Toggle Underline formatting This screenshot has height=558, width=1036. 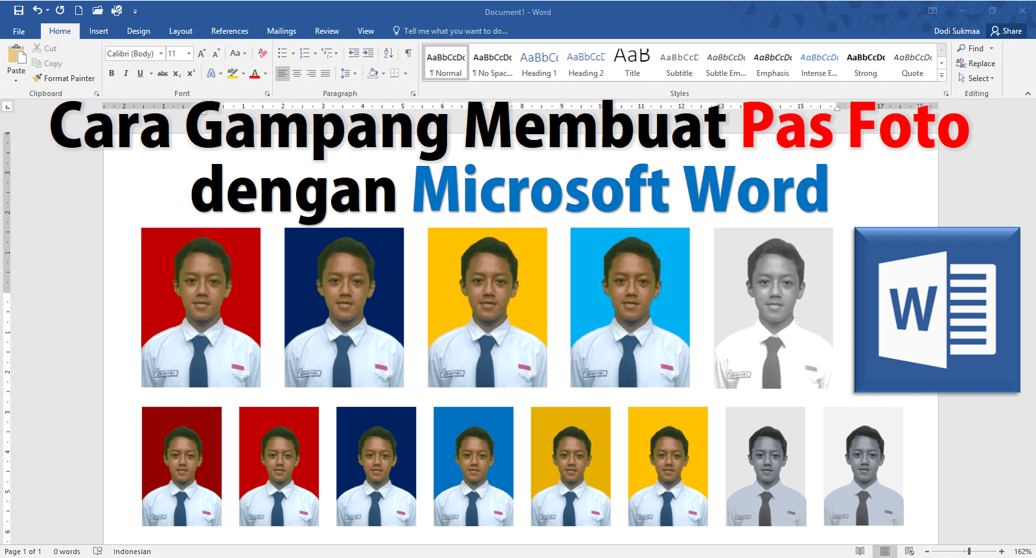click(x=140, y=73)
